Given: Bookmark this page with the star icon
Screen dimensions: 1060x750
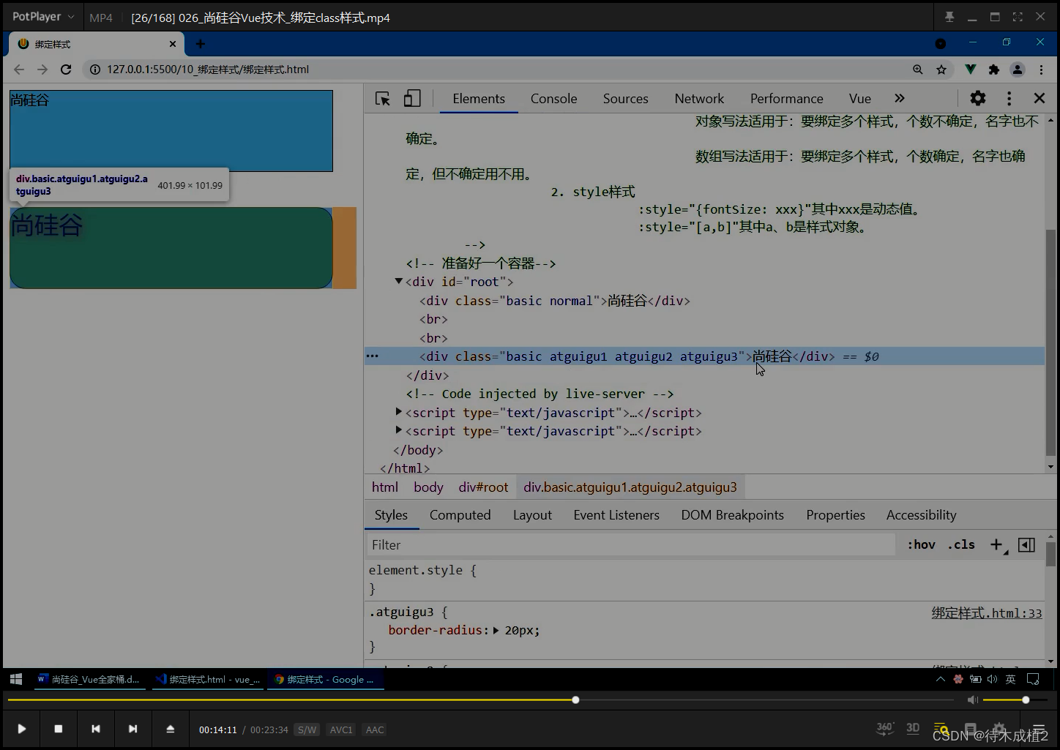Looking at the screenshot, I should click(941, 70).
